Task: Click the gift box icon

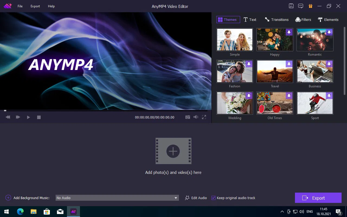Action: coord(310,6)
